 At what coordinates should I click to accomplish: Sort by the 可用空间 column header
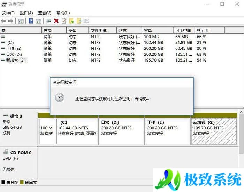pos(184,31)
